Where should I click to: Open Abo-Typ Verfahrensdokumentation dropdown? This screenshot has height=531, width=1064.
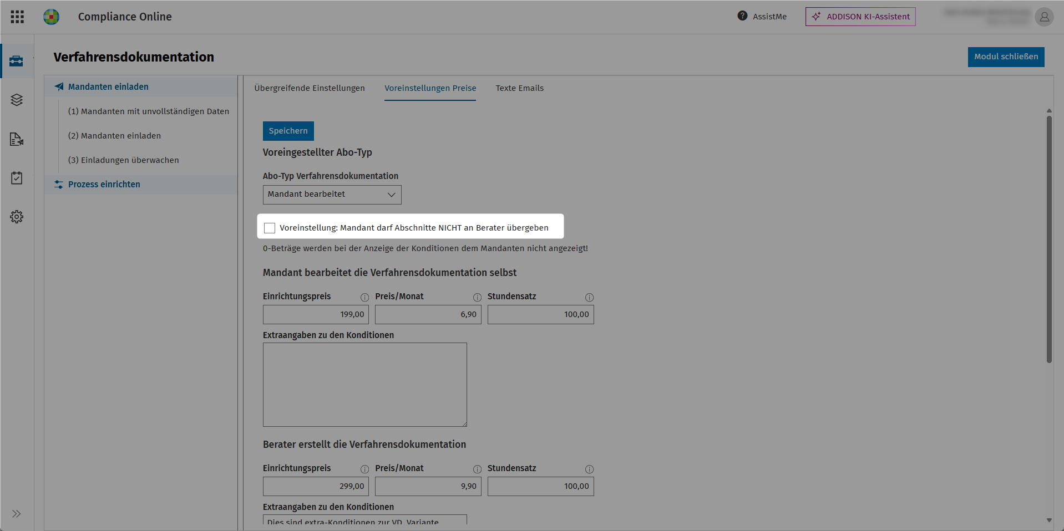click(332, 195)
